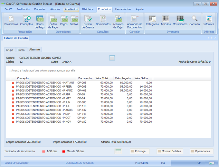Click the Más de 30 días swatch
Viewport: 219px width, 167px height.
[x=63, y=151]
